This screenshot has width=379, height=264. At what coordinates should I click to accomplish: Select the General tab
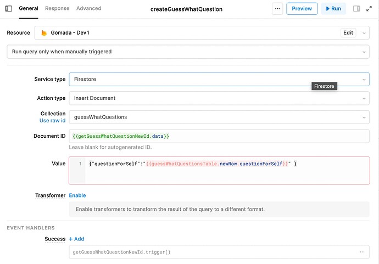[x=29, y=8]
